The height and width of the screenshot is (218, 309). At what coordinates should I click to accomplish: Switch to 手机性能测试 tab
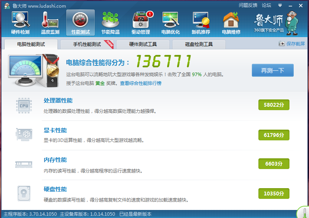87,44
